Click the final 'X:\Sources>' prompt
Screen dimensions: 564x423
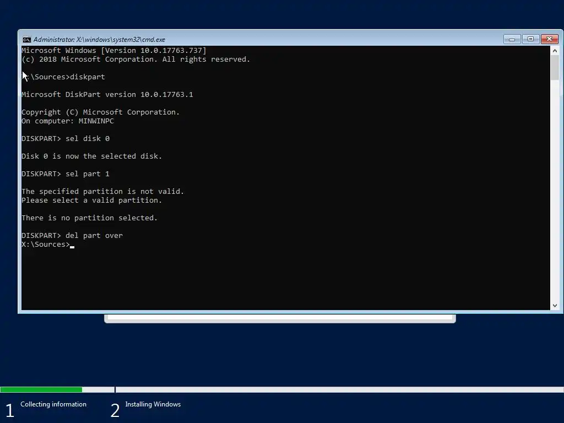pyautogui.click(x=46, y=245)
